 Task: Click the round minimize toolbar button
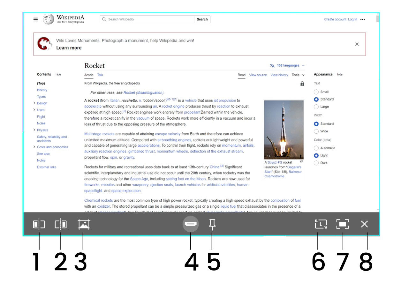pyautogui.click(x=191, y=225)
